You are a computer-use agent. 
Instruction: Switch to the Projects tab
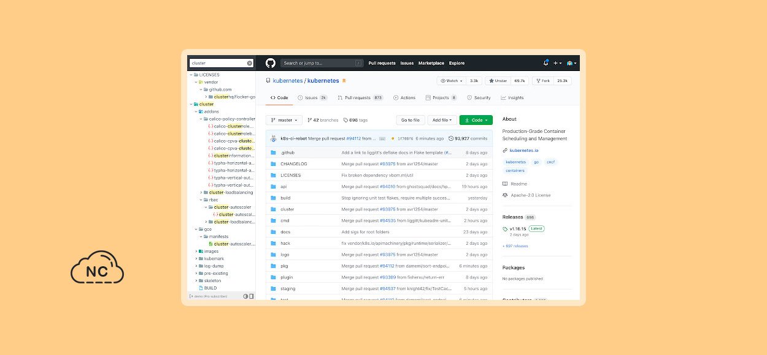click(441, 98)
